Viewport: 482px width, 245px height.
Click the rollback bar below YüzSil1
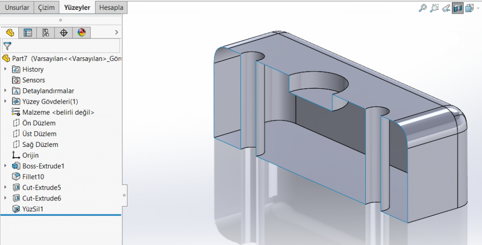[61, 215]
